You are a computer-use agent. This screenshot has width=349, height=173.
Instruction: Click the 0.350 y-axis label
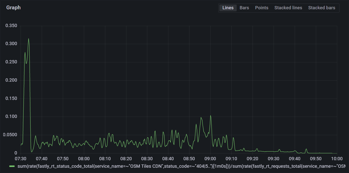[12, 25]
